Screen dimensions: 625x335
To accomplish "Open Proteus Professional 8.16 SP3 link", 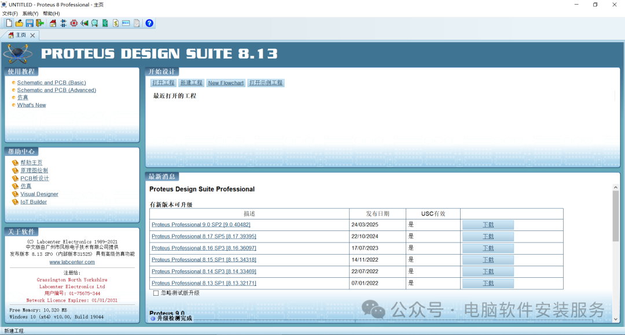I will pos(204,248).
